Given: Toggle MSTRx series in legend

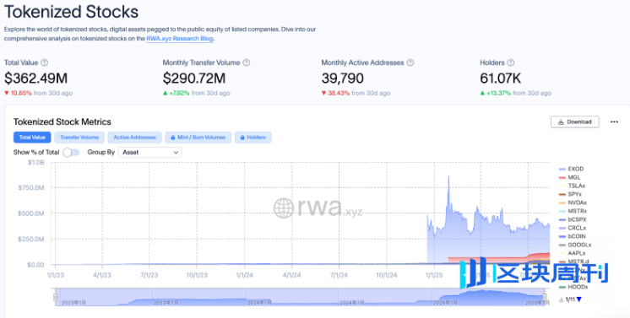Looking at the screenshot, I should (x=573, y=211).
